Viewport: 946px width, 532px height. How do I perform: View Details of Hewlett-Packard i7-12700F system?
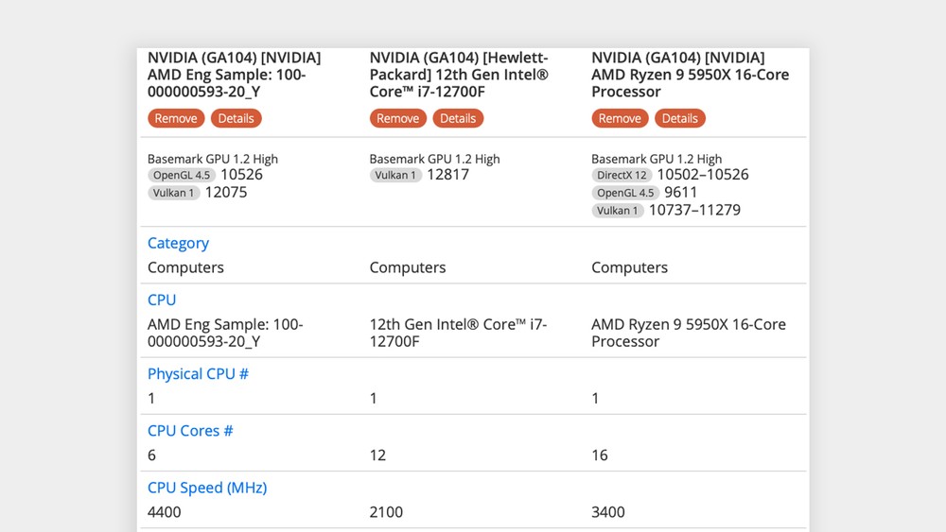[x=458, y=118]
